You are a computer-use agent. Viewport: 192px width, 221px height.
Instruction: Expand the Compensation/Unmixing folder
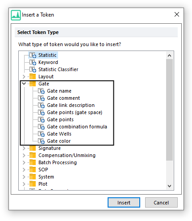coord(24,155)
